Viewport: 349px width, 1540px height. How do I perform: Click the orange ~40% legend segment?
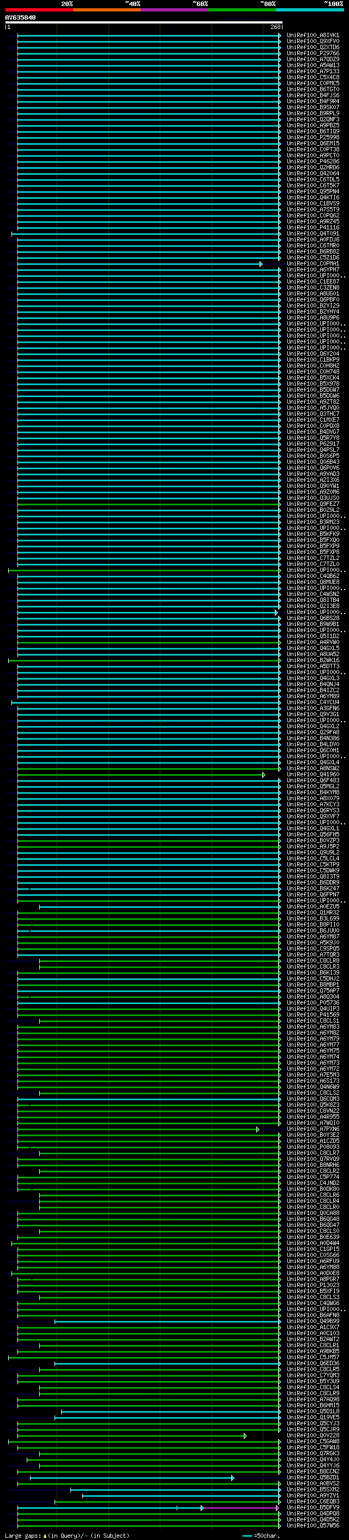107,10
